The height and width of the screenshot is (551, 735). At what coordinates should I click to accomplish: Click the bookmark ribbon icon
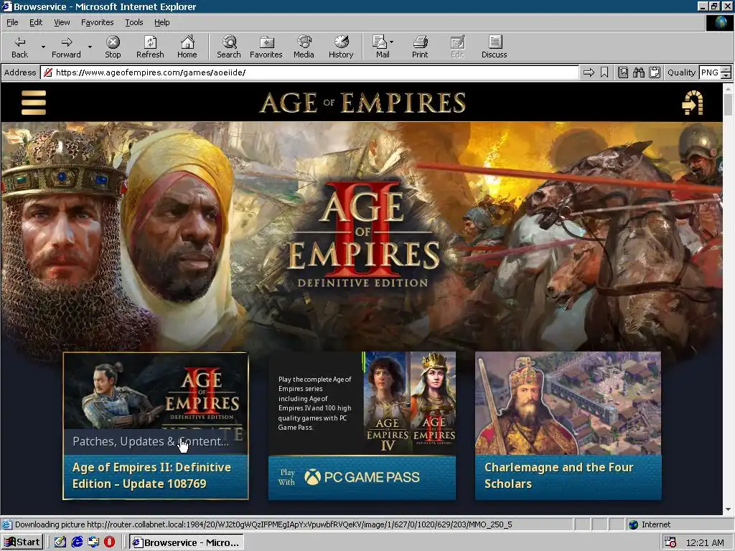pos(604,72)
